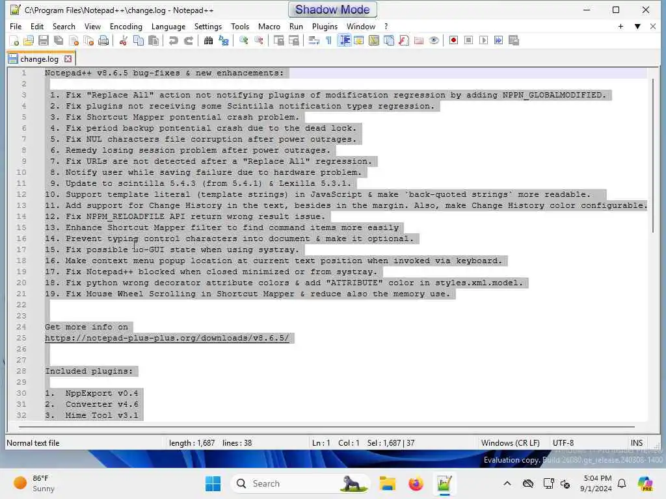Image resolution: width=666 pixels, height=499 pixels.
Task: Show hidden tray icons chevron
Action: pos(507,483)
